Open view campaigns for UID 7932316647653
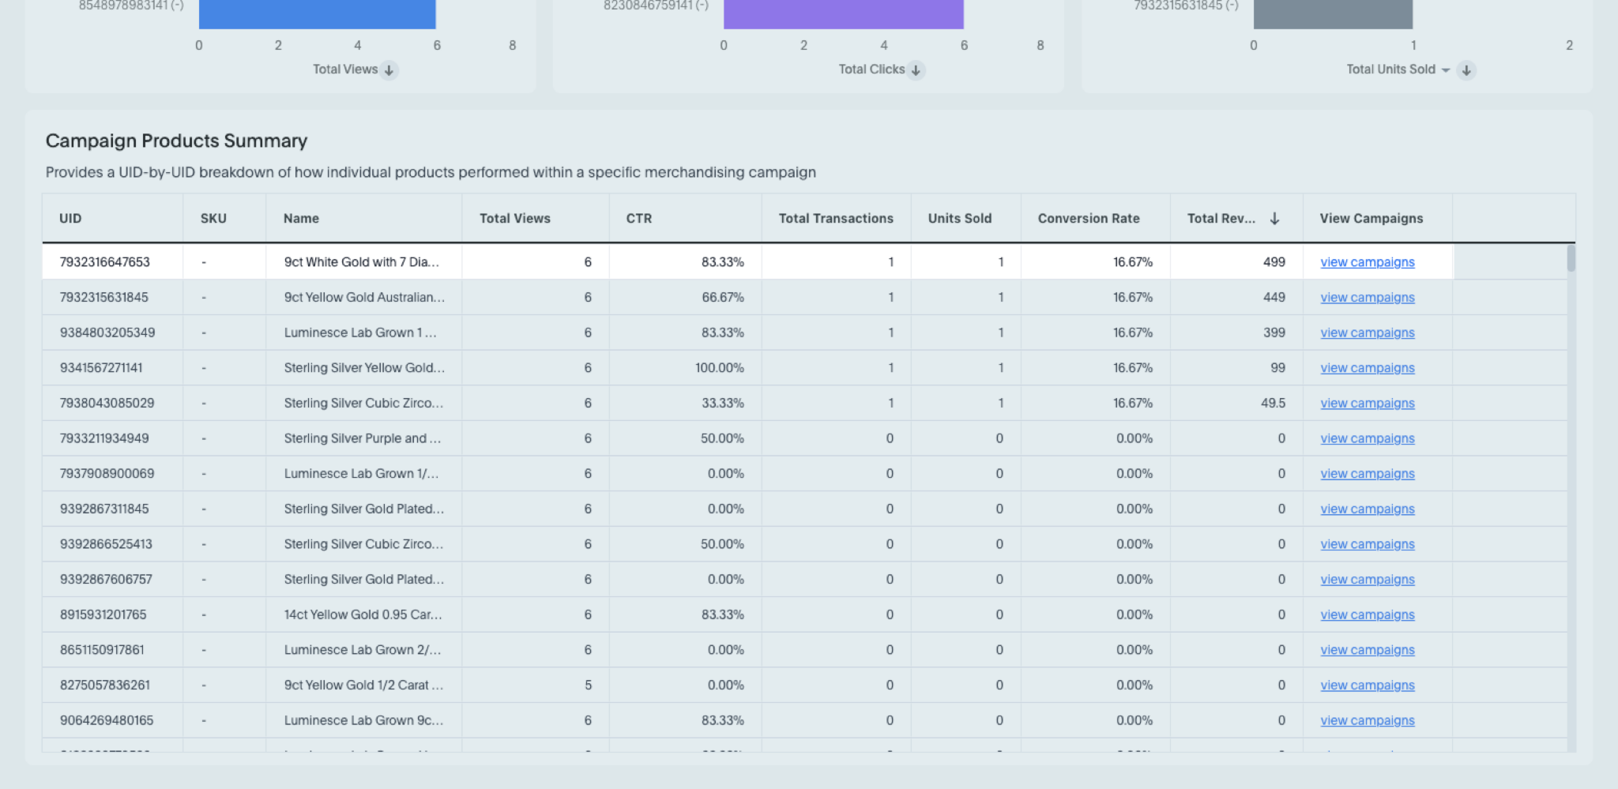This screenshot has height=789, width=1618. coord(1367,262)
